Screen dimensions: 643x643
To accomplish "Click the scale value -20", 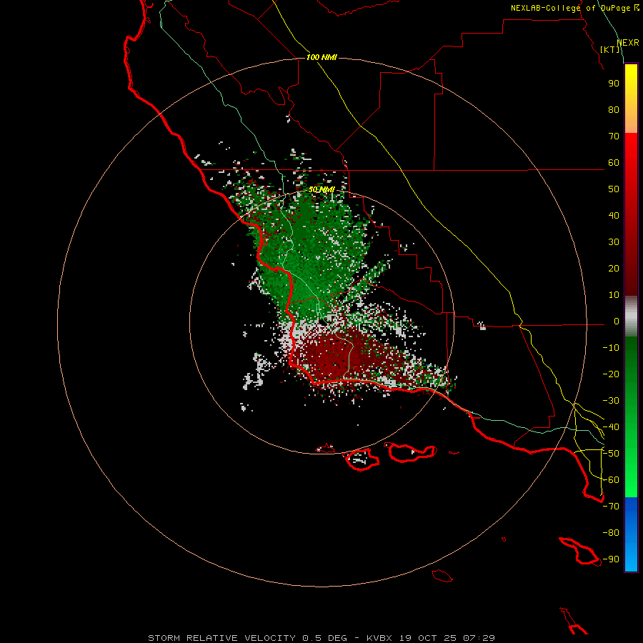I will 611,374.
